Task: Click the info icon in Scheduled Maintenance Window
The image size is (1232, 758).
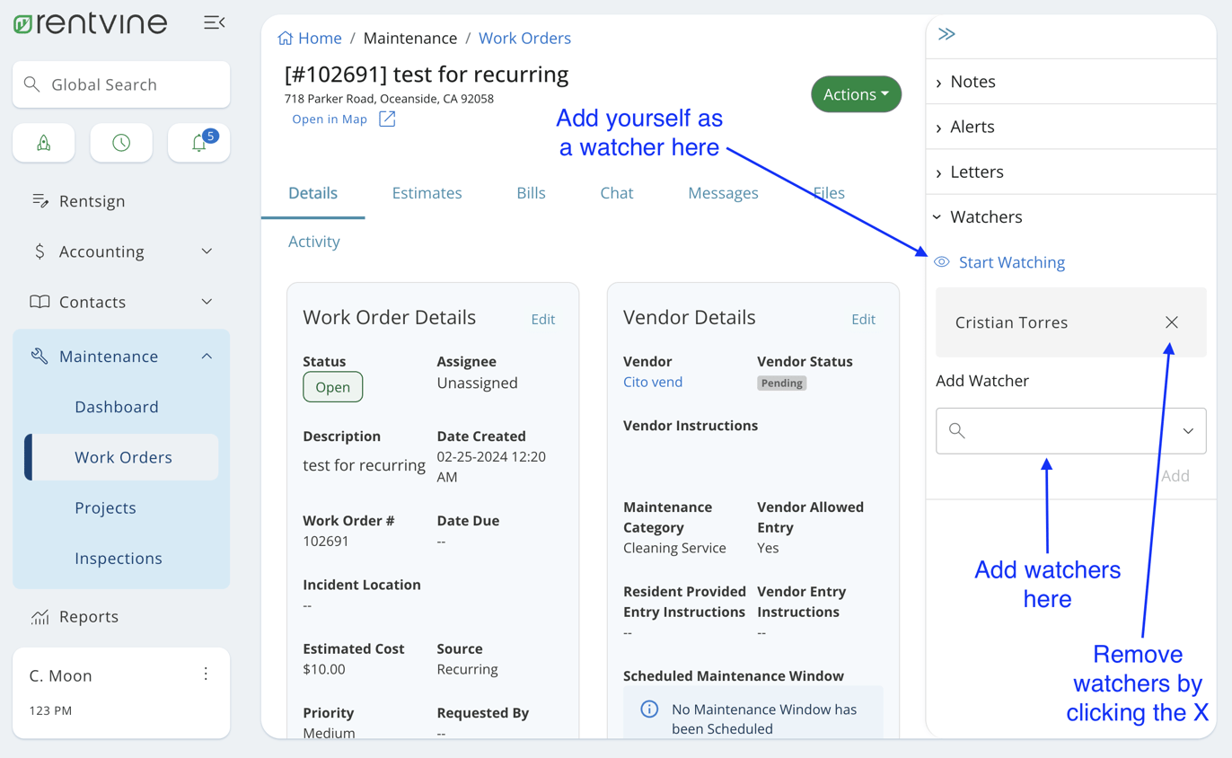Action: (649, 710)
